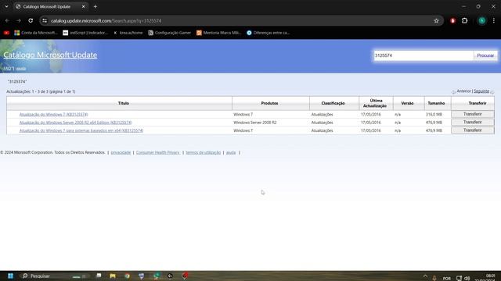The width and height of the screenshot is (501, 281).
Task: Expand the tab search dropdown arrow
Action: (x=6, y=7)
